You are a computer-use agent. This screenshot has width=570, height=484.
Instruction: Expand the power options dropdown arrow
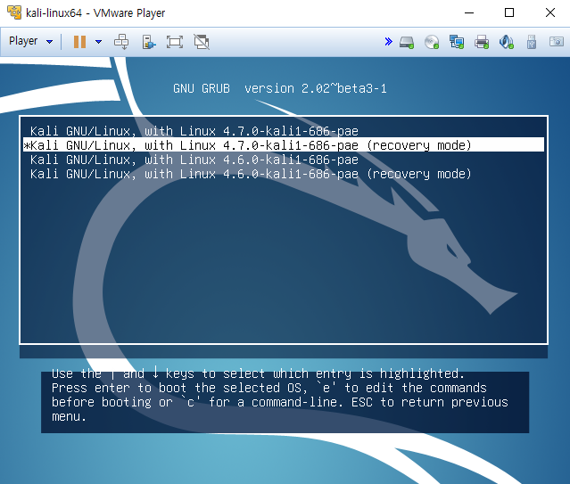click(x=98, y=41)
